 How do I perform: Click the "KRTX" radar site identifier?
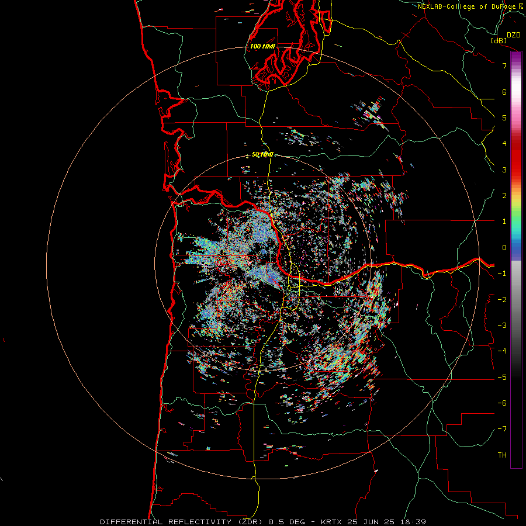[x=331, y=522]
